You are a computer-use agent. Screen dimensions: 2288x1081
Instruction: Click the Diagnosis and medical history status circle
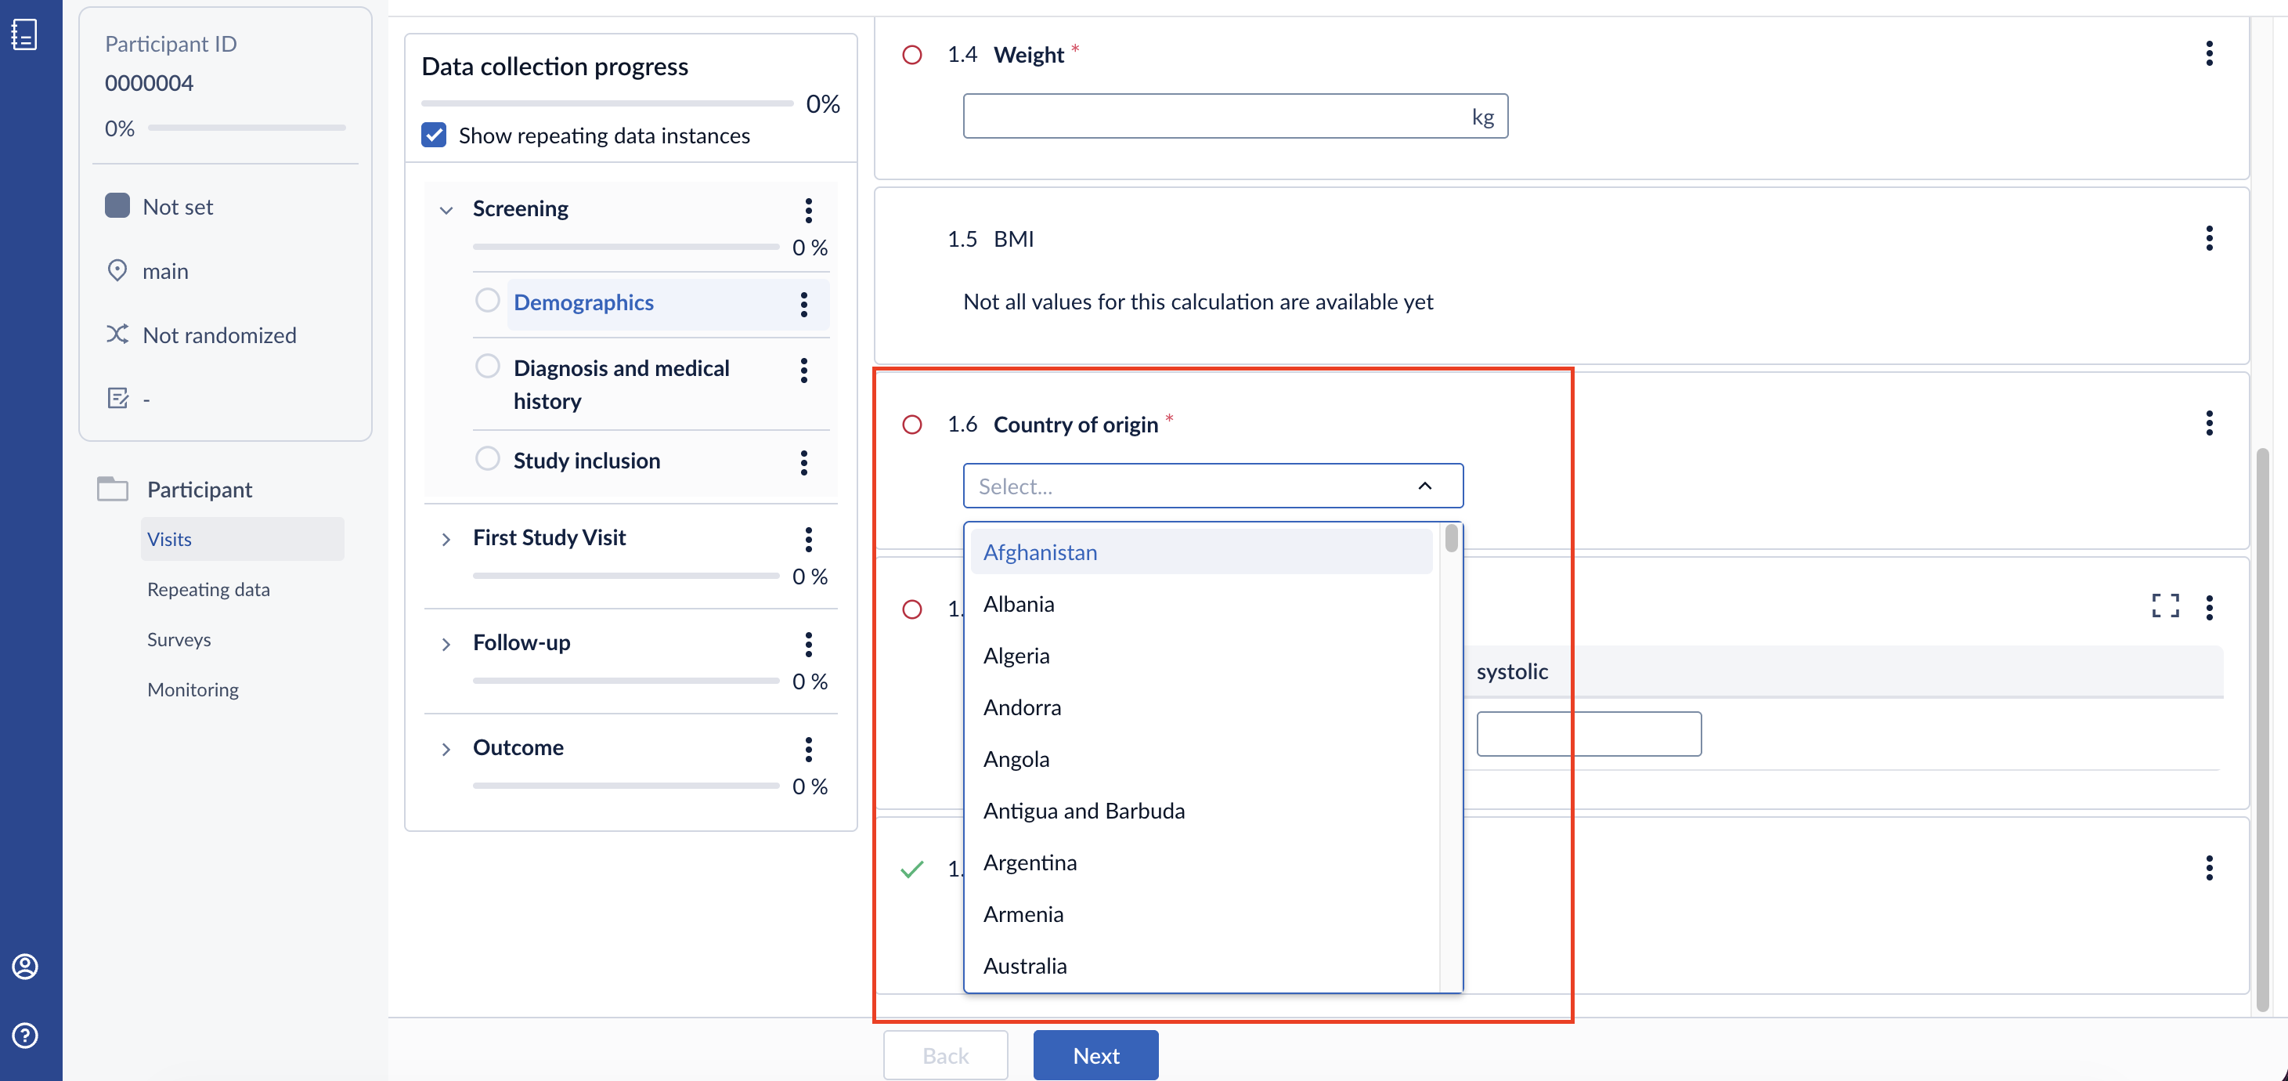point(488,366)
